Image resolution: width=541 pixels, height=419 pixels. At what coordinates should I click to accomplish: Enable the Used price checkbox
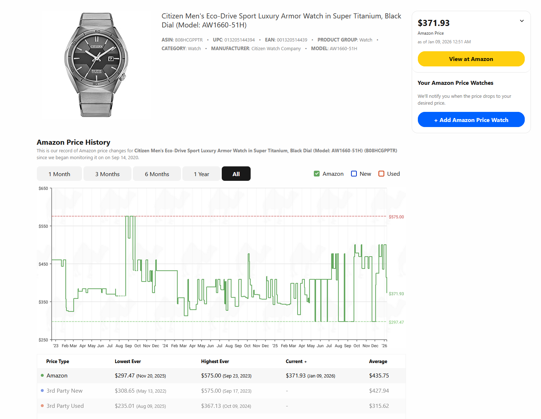[x=381, y=174]
